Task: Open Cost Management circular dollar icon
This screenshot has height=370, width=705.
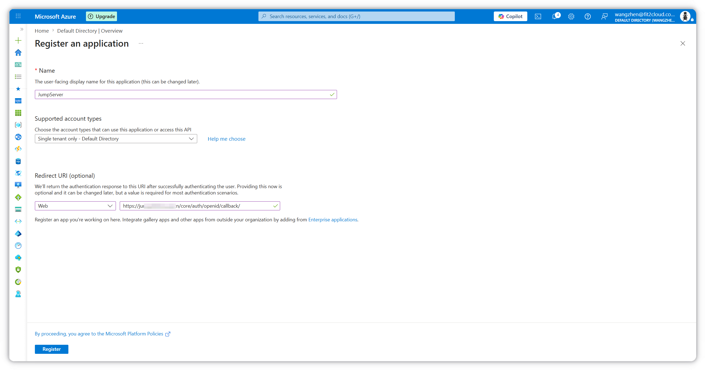Action: 18,282
